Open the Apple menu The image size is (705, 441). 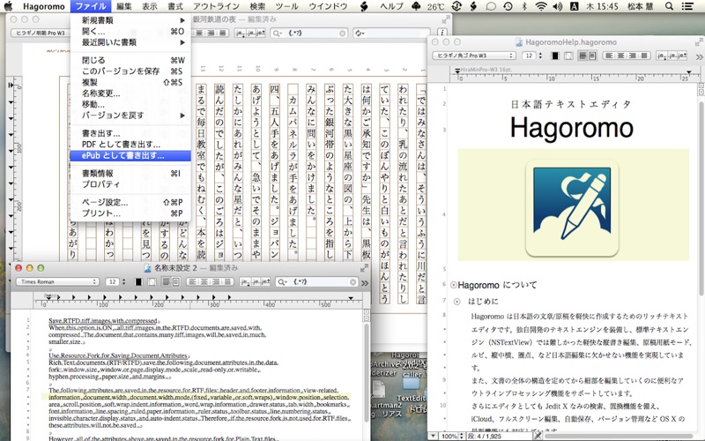click(x=9, y=6)
